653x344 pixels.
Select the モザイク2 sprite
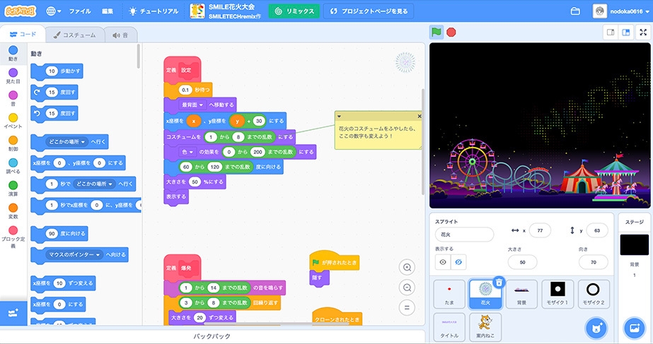coord(594,294)
